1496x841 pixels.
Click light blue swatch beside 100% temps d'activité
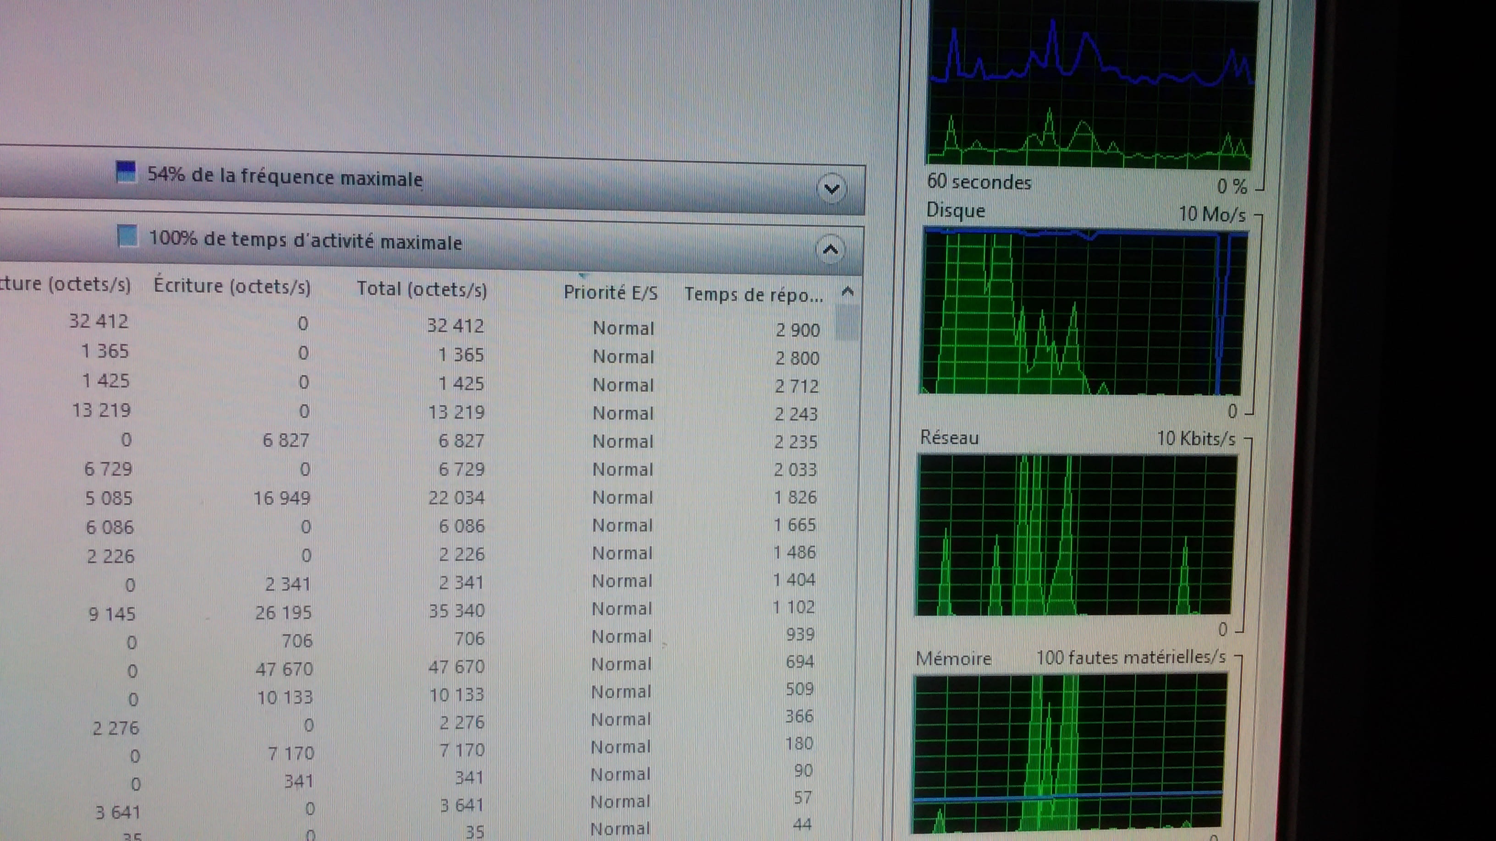tap(127, 236)
